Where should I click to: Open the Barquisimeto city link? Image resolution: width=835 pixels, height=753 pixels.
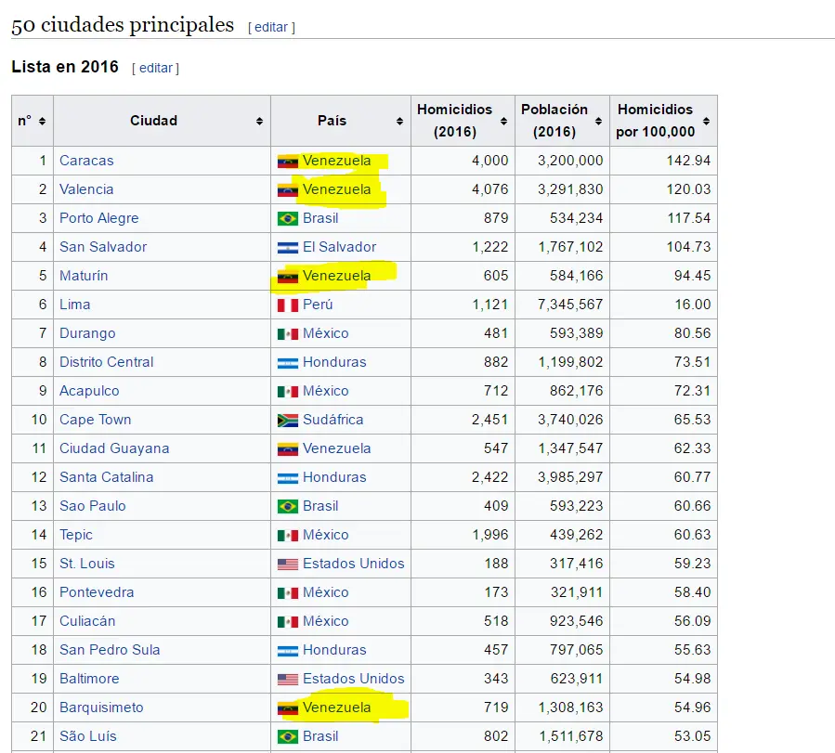(101, 708)
